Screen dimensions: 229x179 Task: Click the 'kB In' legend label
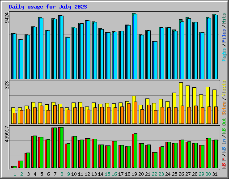pos(224,145)
